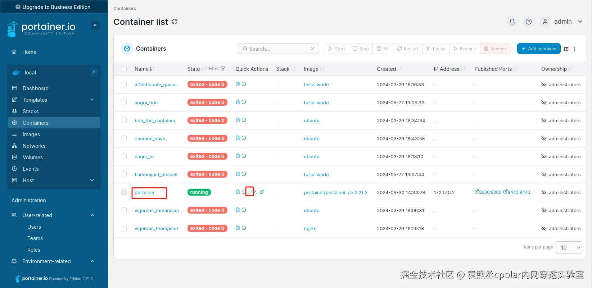This screenshot has height=288, width=592.
Task: Inspect the affectionate_gauss container
Action: click(244, 84)
